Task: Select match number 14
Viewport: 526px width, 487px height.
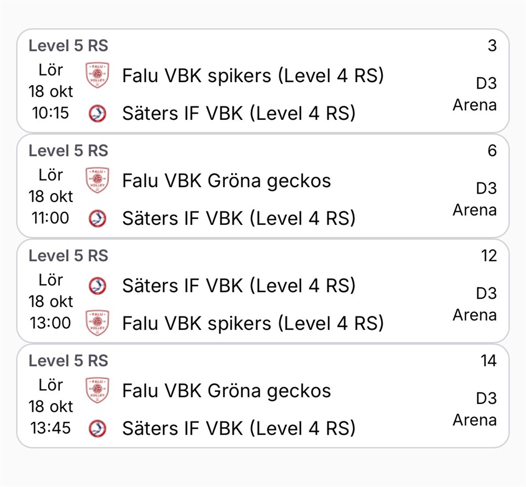Action: coord(488,361)
